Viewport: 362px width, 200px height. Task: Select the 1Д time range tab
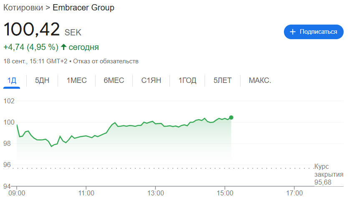(x=12, y=80)
